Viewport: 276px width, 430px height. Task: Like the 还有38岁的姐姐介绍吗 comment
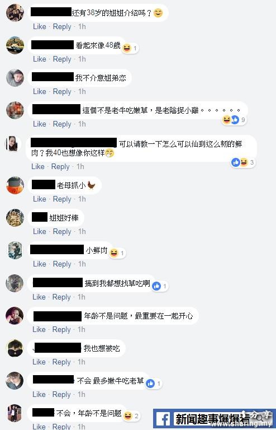[40, 27]
